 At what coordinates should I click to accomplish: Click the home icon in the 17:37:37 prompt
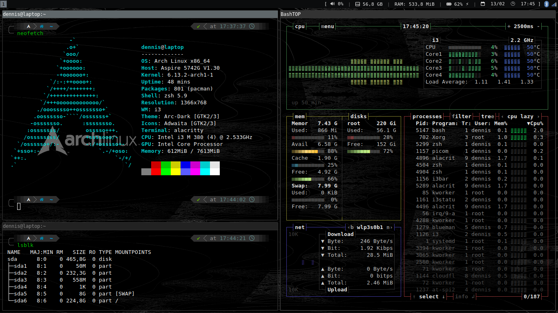[42, 26]
